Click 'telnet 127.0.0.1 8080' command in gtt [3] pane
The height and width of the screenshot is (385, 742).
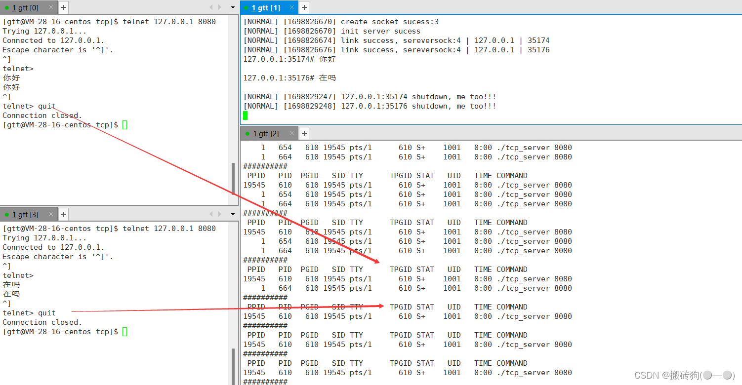click(169, 229)
